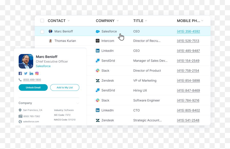Select Marc Benioff name in table
230x149 pixels.
click(64, 31)
